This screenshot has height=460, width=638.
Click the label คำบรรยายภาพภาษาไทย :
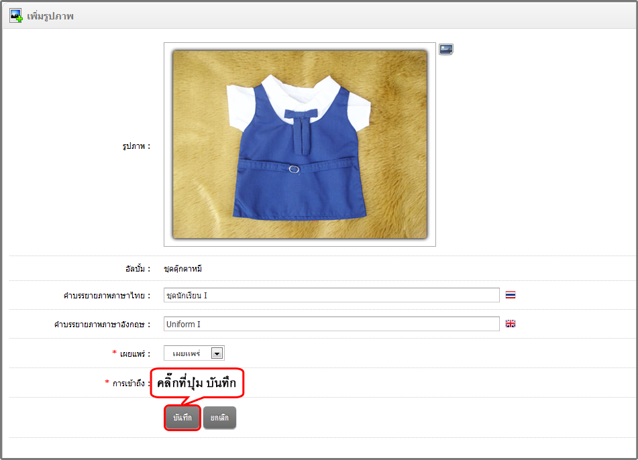(x=107, y=296)
